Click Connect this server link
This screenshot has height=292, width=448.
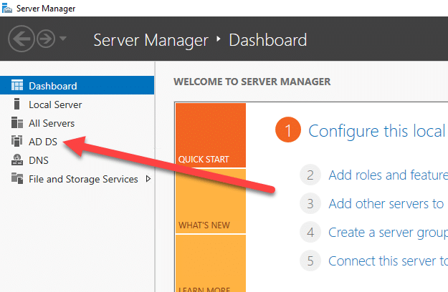click(389, 261)
